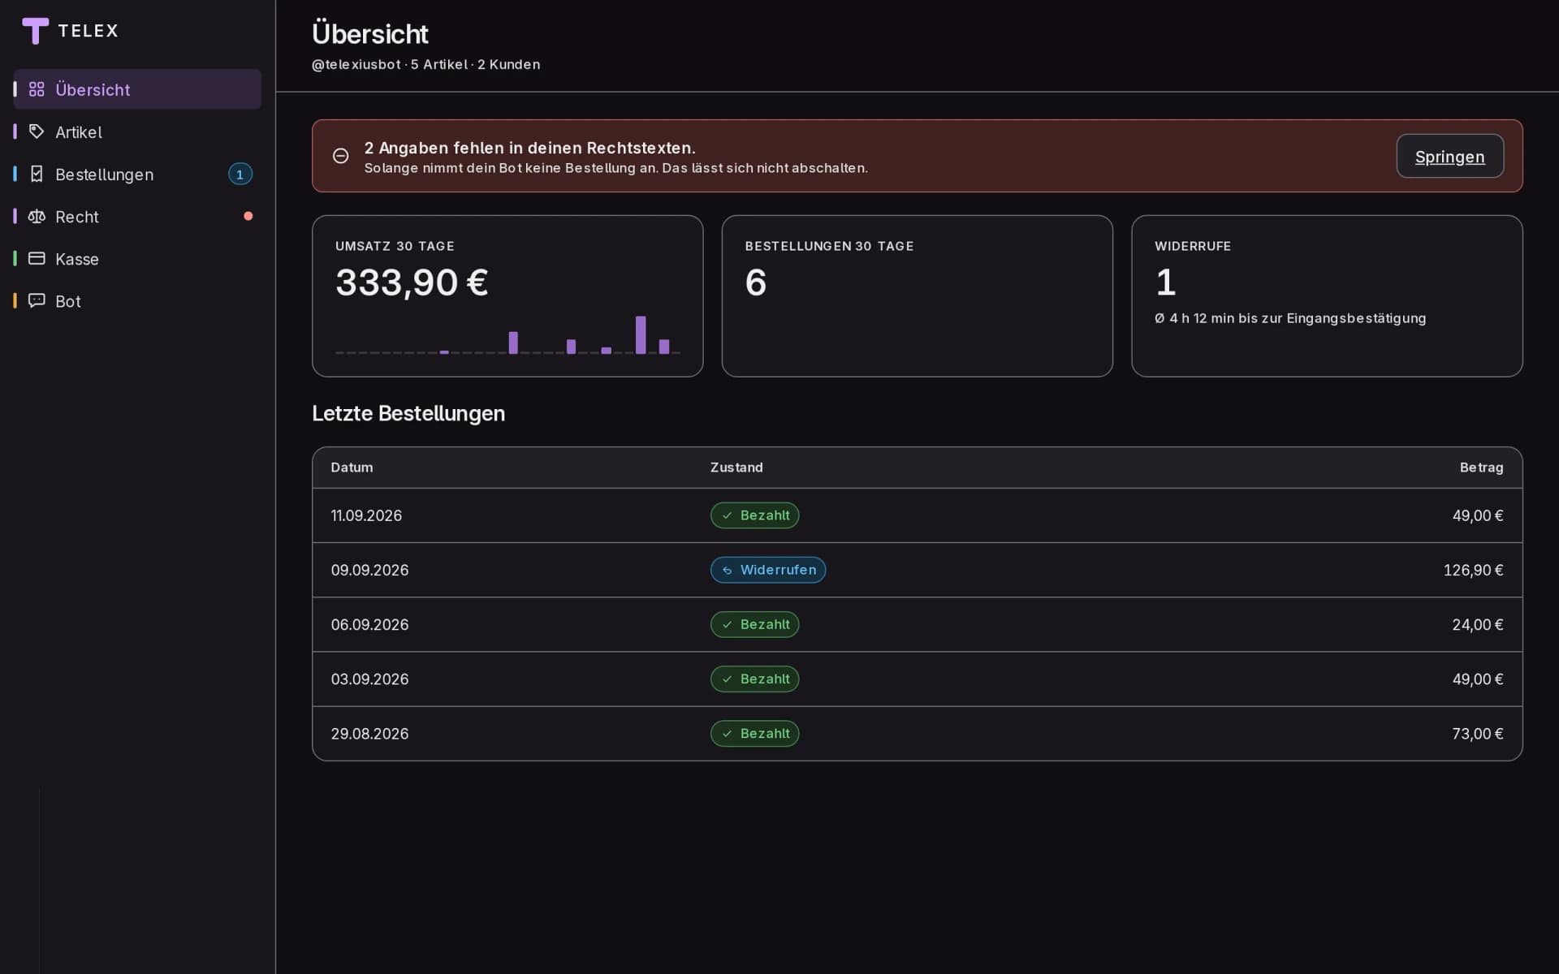Click the Umsatz 30 Tage bar chart
This screenshot has width=1559, height=974.
507,334
